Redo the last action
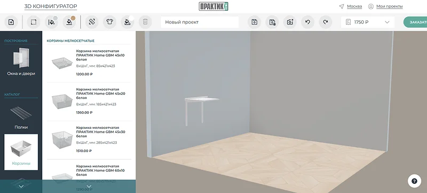 point(326,22)
